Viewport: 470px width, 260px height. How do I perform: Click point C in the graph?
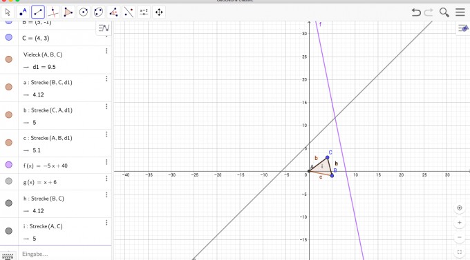click(x=328, y=157)
